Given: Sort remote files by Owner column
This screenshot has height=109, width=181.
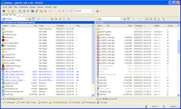Looking at the screenshot, I should (171, 26).
